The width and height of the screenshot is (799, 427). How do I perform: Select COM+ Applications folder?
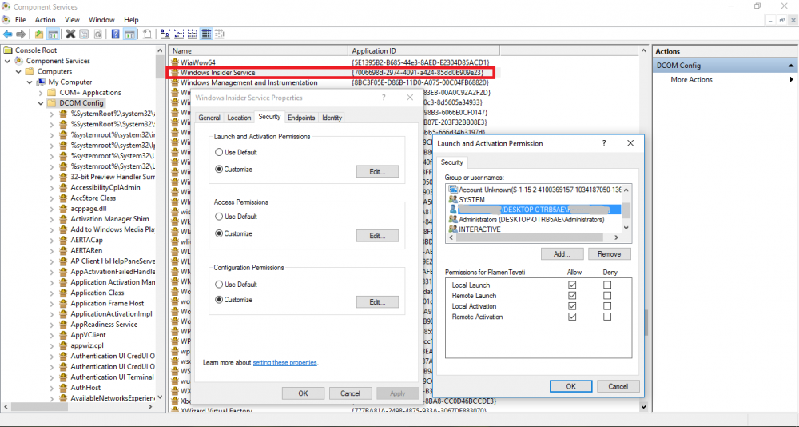(90, 92)
